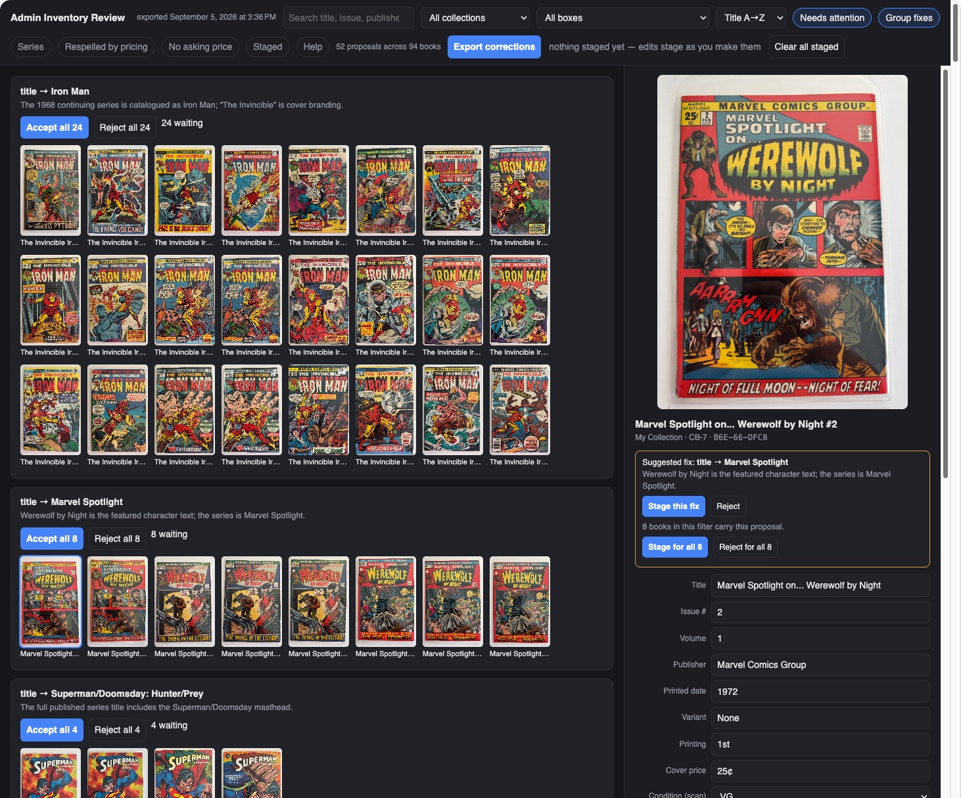This screenshot has width=961, height=798.
Task: Enable the Respelled by pricing filter
Action: pyautogui.click(x=106, y=47)
